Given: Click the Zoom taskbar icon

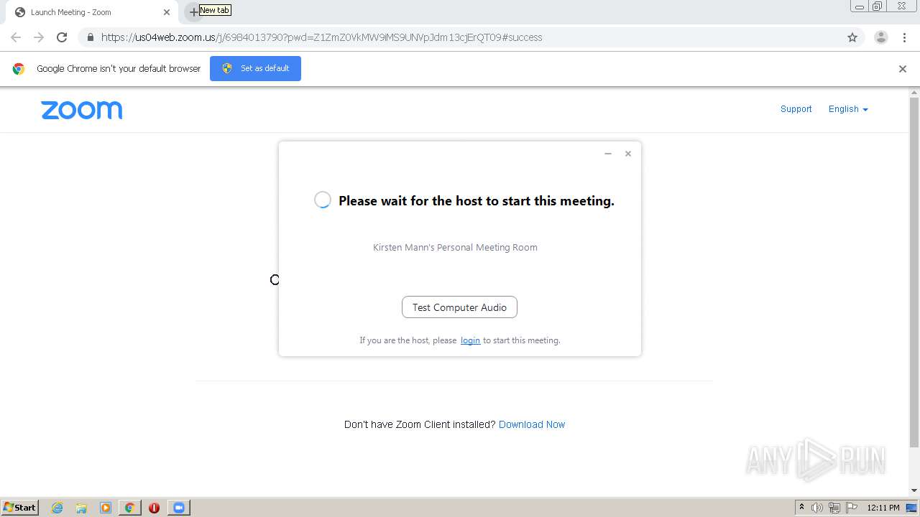Looking at the screenshot, I should coord(178,508).
